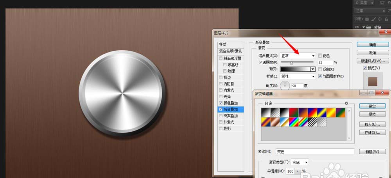Viewport: 391px width, 178px height.
Task: Click 新建样式 button in Layer Style dialog
Action: tap(373, 61)
